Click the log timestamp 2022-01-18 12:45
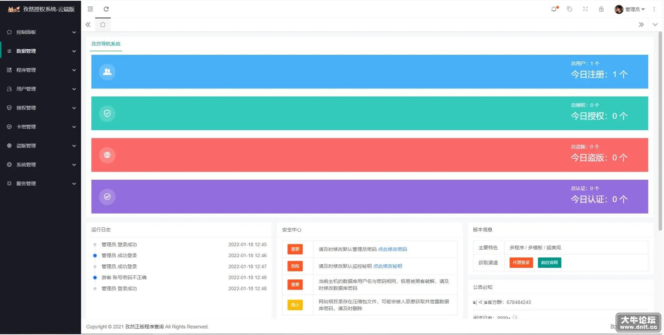This screenshot has width=664, height=335. pos(247,245)
